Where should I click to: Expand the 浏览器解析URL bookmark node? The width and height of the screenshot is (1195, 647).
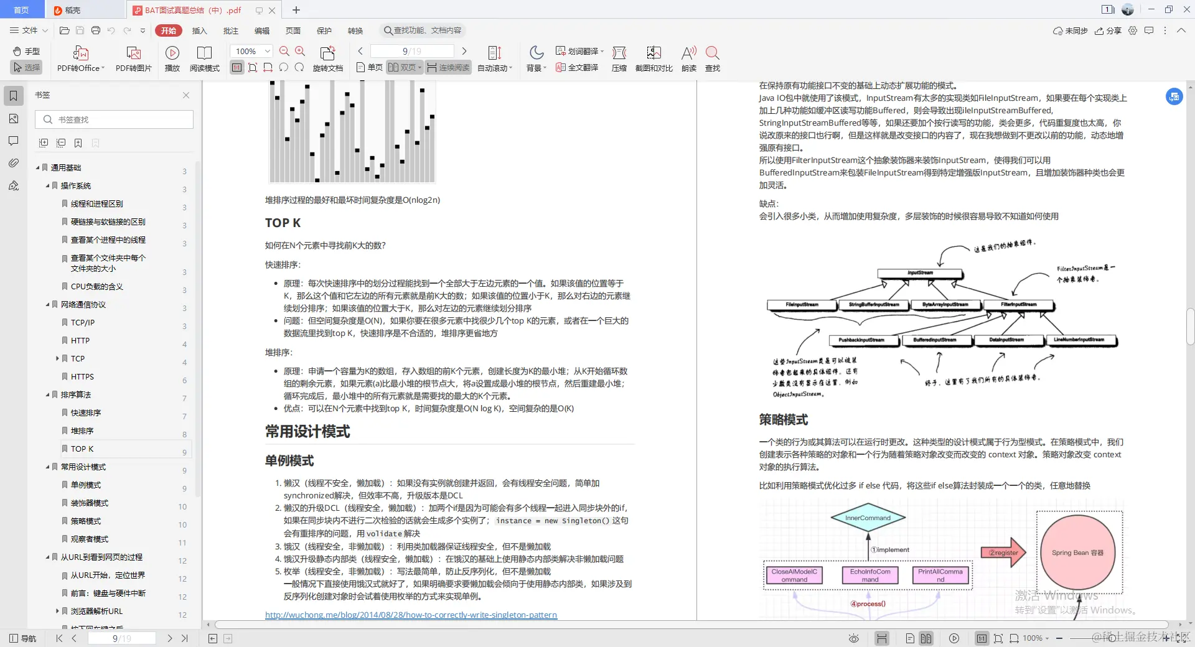[57, 611]
